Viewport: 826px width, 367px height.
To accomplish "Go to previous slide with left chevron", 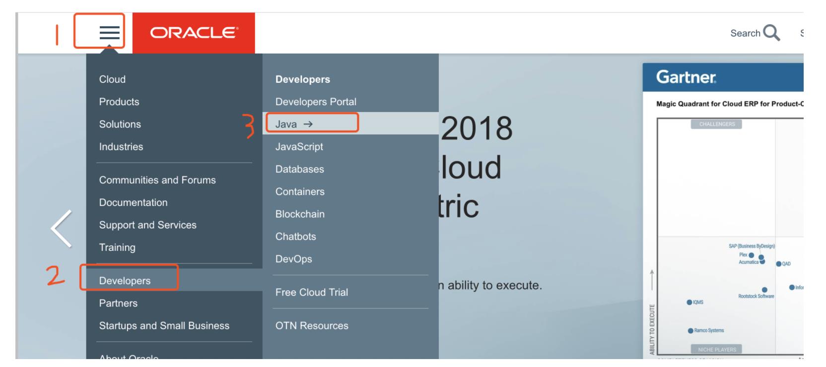I will pyautogui.click(x=62, y=229).
